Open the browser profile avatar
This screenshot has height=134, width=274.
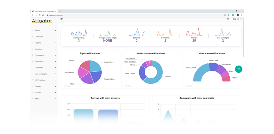tap(238, 15)
